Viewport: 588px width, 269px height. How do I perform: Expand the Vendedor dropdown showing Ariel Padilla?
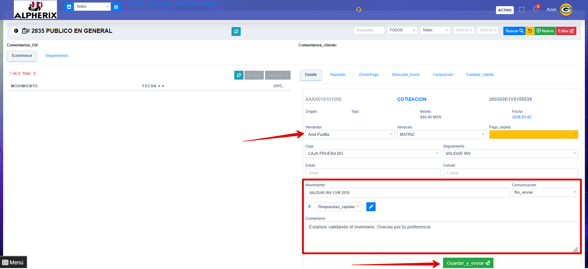coord(350,135)
